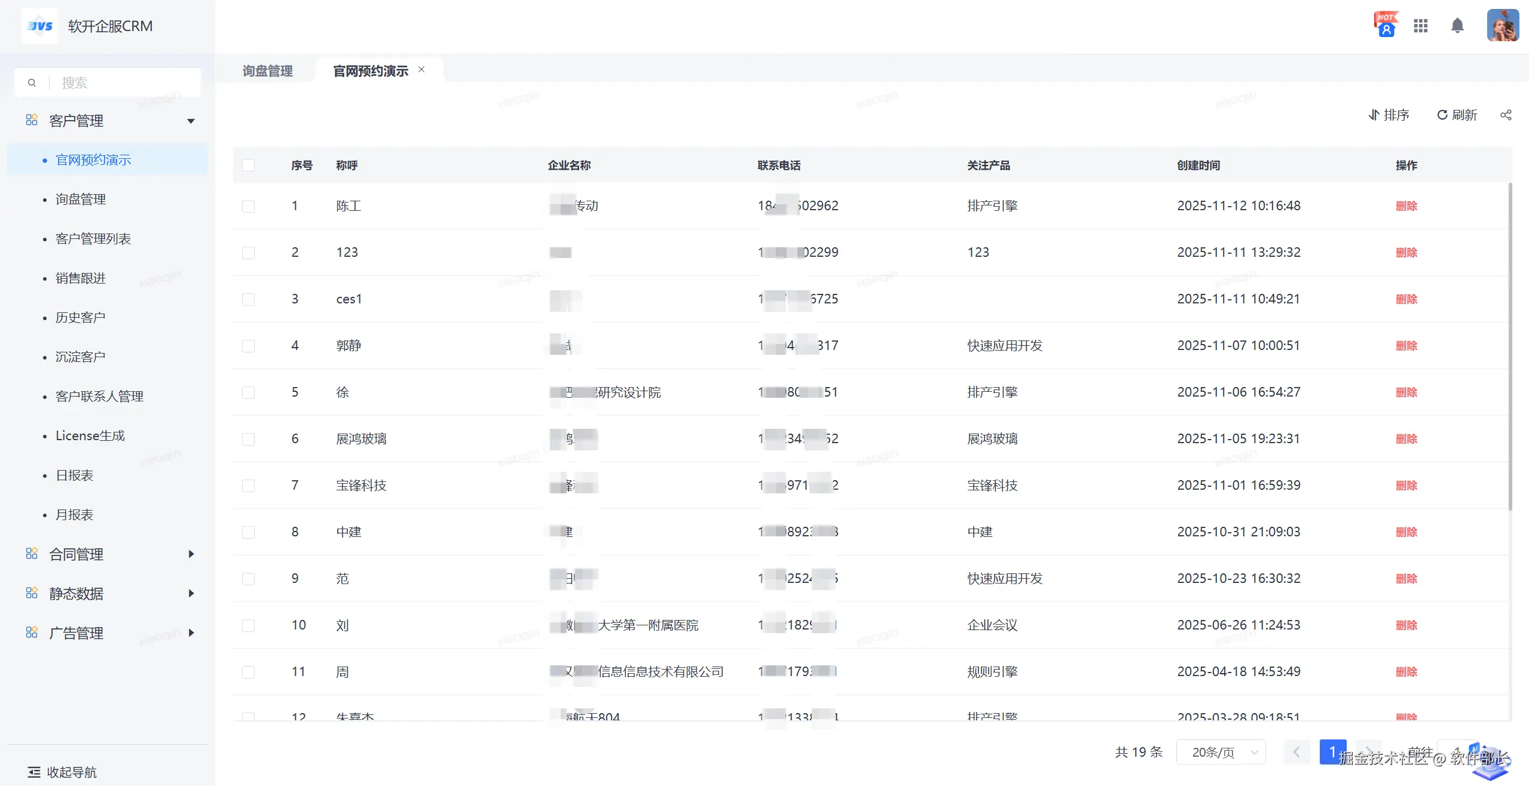Switch to the 询盘管理 tab
Image resolution: width=1529 pixels, height=786 pixels.
click(267, 71)
